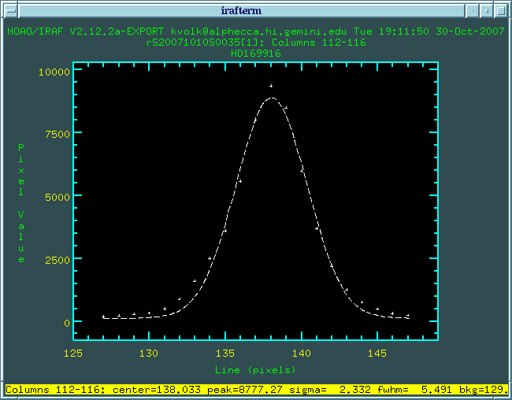Maximize the irafterm window
Image resolution: width=512 pixels, height=400 pixels.
(x=500, y=11)
